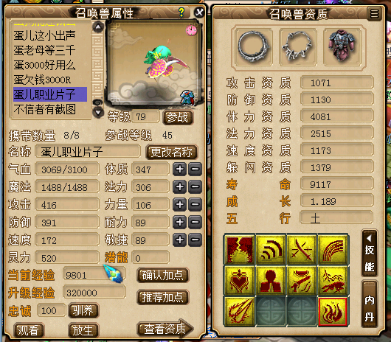Select pet 蛋老母等三千 in the list
This screenshot has height=342, width=391.
pyautogui.click(x=44, y=51)
